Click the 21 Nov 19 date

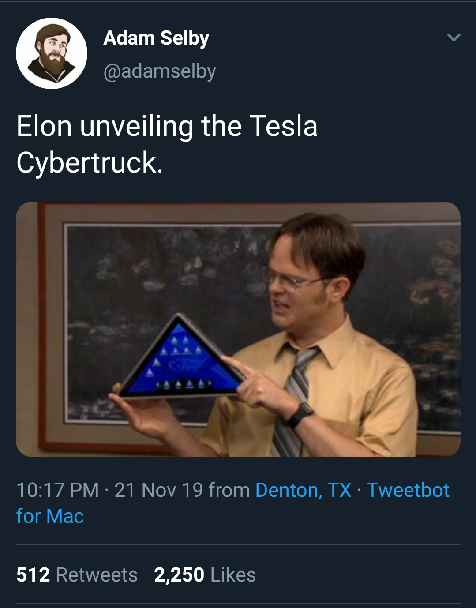[x=158, y=490]
